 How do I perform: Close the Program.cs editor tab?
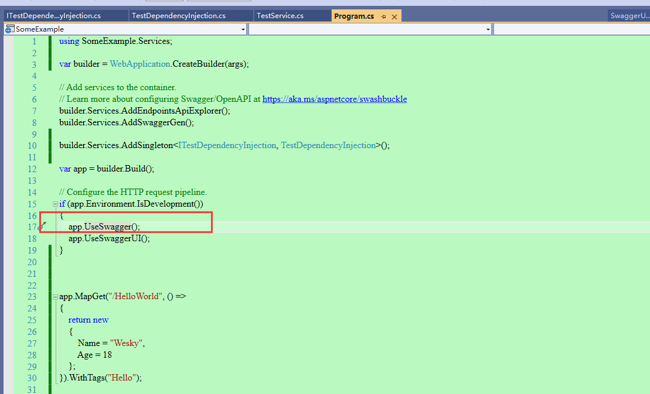tap(394, 16)
